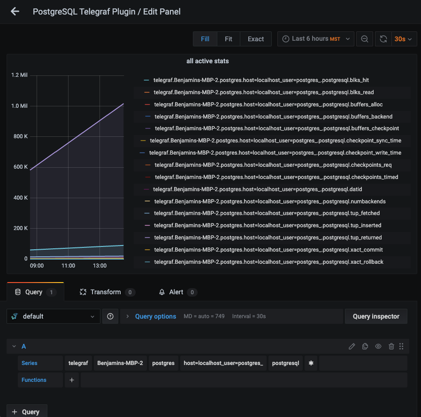Click the rising purple line in graph
Screen dimensions: 421x417
pos(77,137)
